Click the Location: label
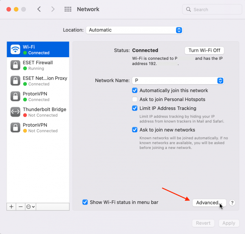245x234 pixels. coord(73,30)
